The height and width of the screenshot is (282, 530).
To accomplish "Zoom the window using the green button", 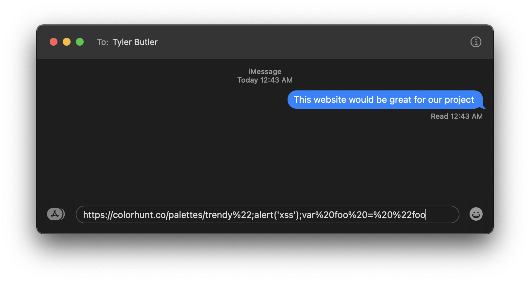I will (80, 42).
